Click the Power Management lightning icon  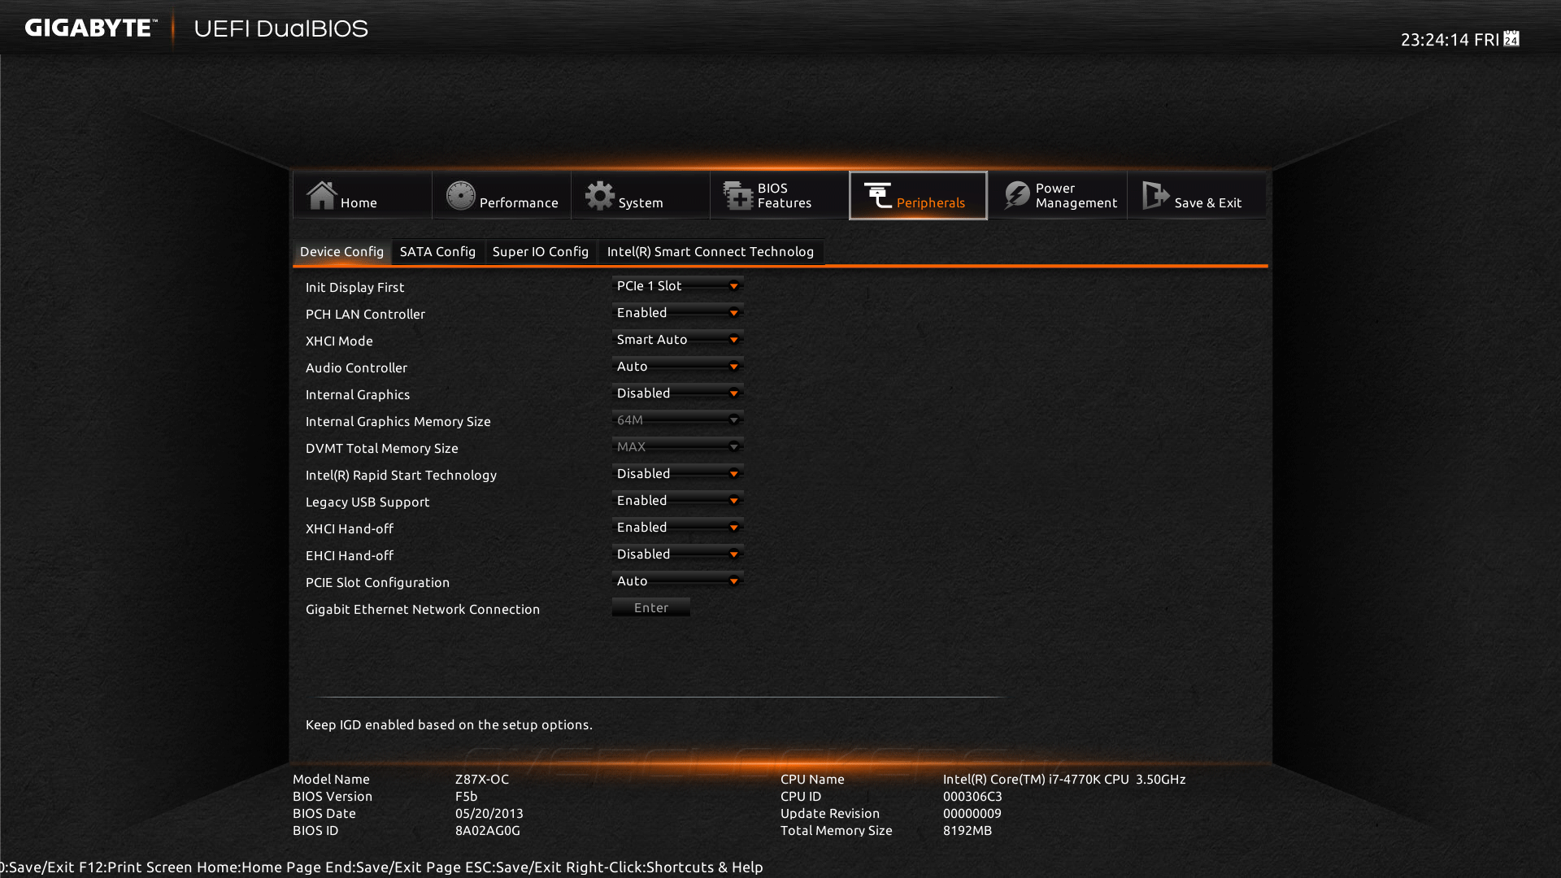tap(1016, 195)
